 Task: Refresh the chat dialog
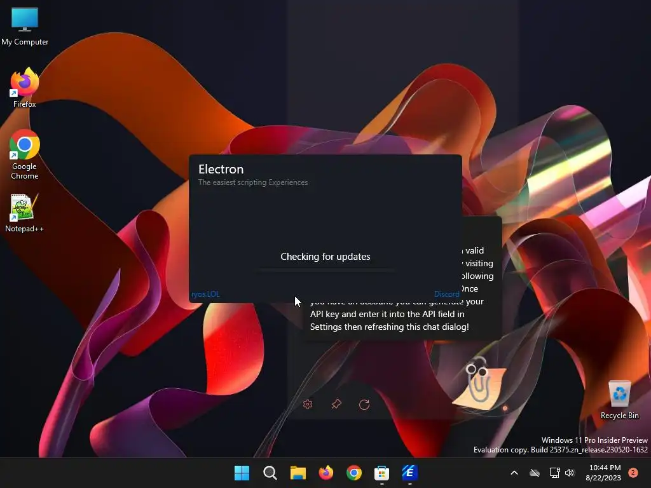coord(364,404)
